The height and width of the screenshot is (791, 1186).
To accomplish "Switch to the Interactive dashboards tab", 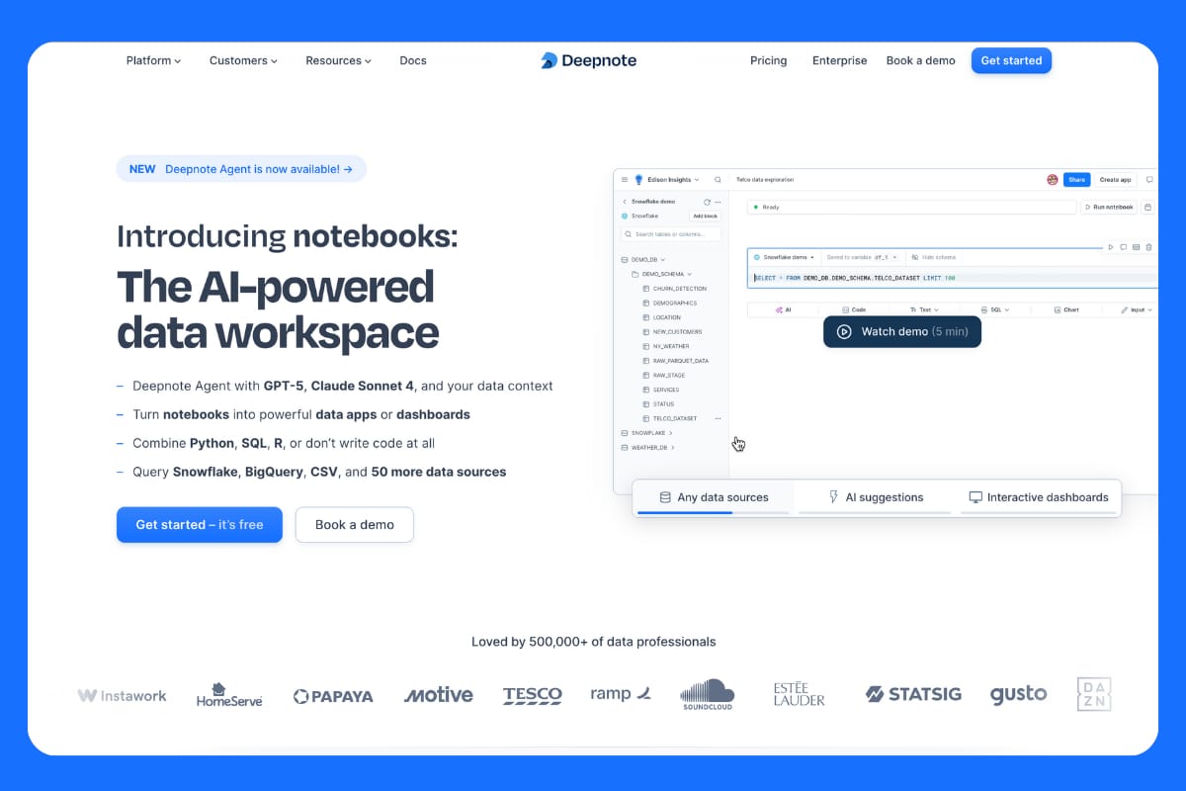I will point(1038,497).
